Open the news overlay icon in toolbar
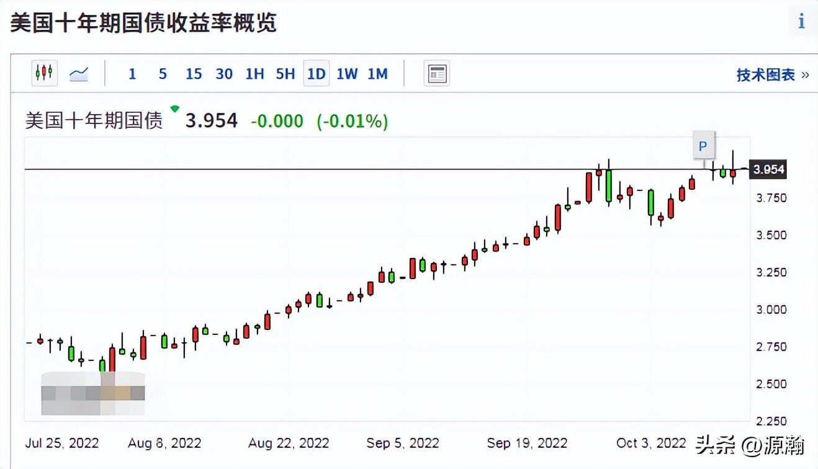The height and width of the screenshot is (469, 818). (437, 73)
